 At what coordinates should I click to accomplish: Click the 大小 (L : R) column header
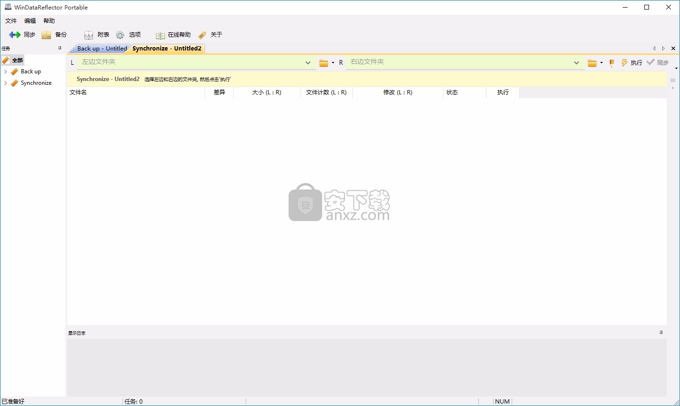267,92
